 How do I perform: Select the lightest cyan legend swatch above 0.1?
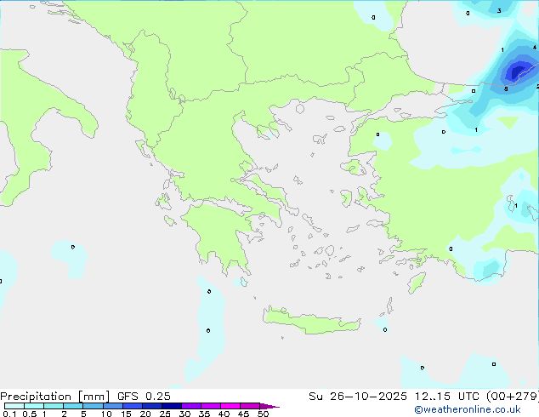14,406
